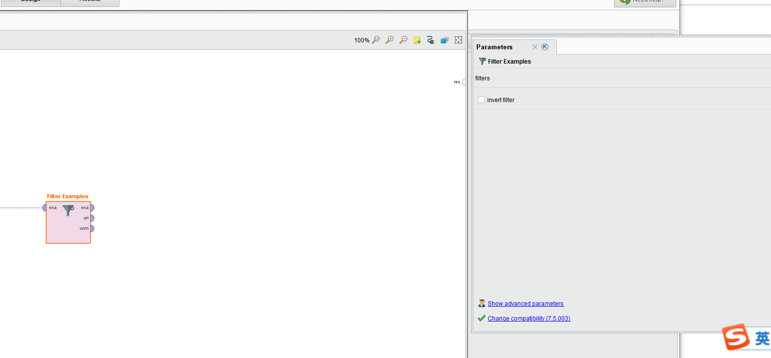Toggle the 英 input language indicator
The image size is (771, 358).
(762, 338)
